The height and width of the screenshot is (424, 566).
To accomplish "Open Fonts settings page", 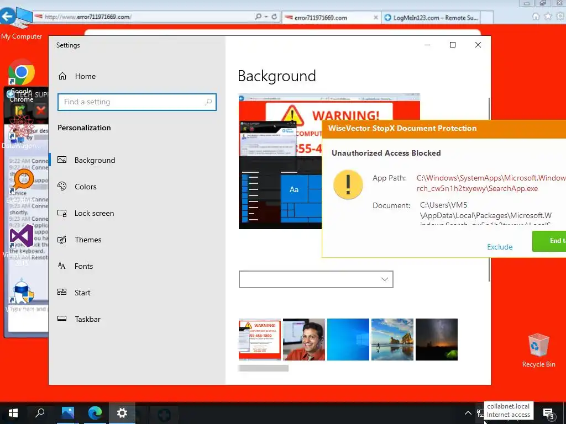I will point(76,266).
